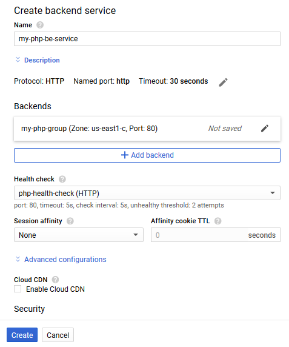The width and height of the screenshot is (289, 347).
Task: Edit protocol and timeout with pencil icon
Action: 223,83
